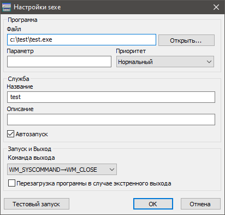
Task: Click the Служба group header label
Action: click(x=19, y=79)
